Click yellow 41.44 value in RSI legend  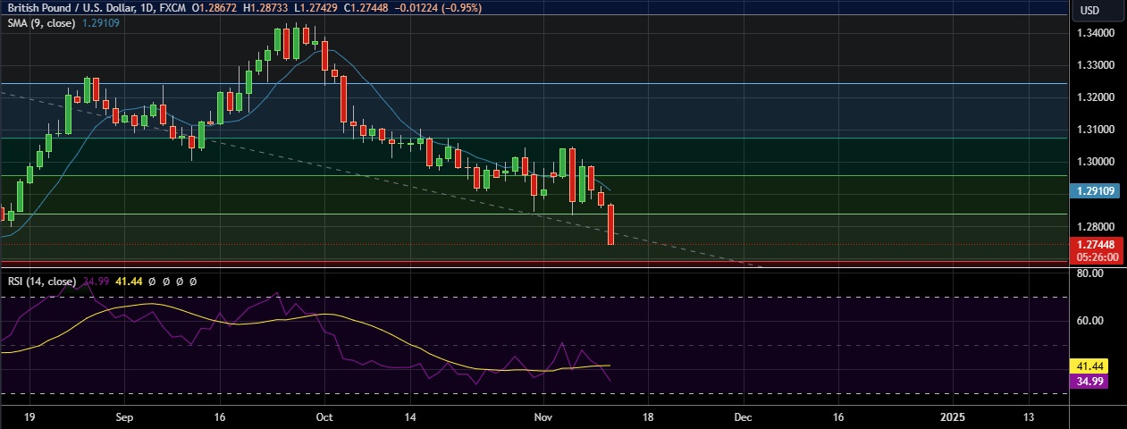(130, 281)
